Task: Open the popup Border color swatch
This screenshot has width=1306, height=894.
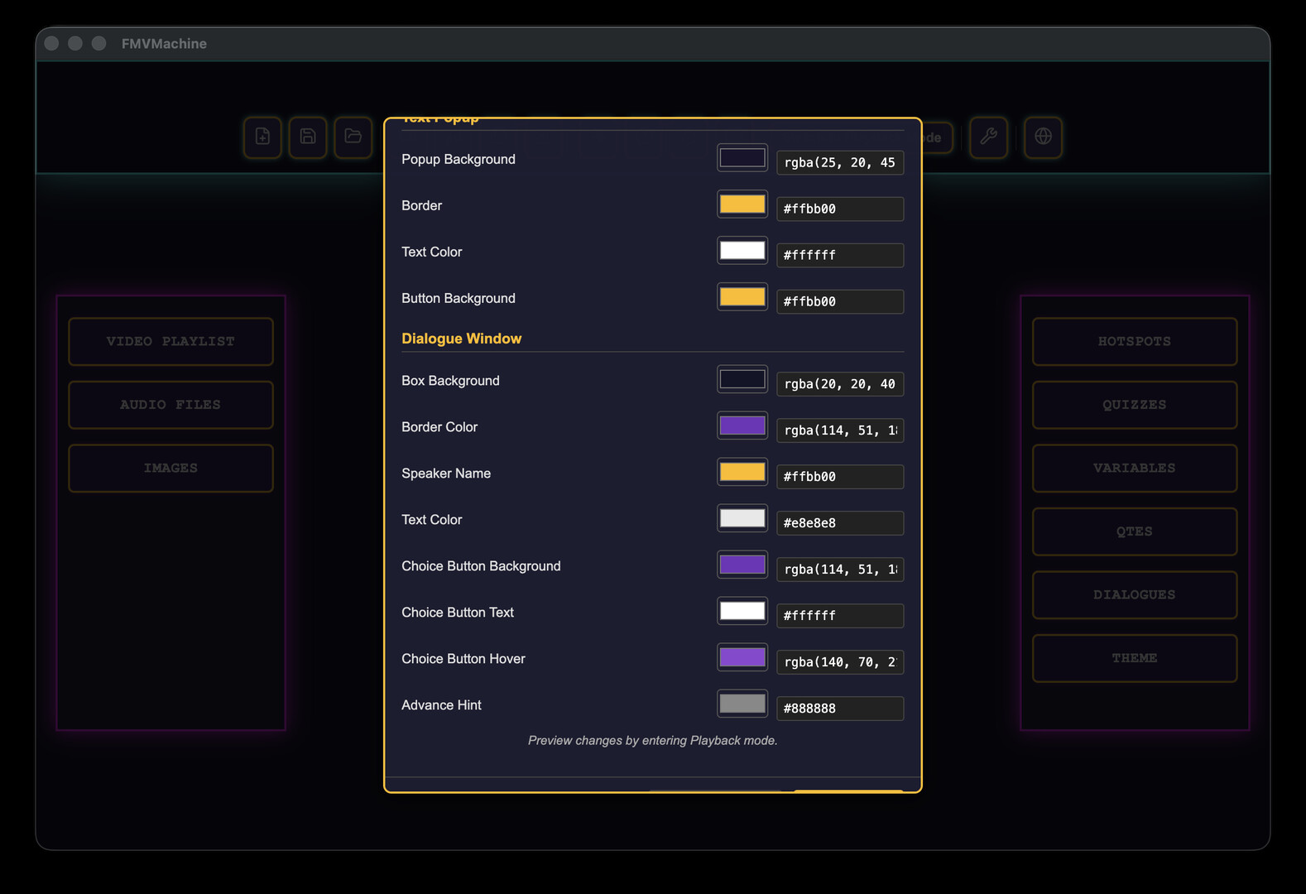Action: [x=742, y=204]
